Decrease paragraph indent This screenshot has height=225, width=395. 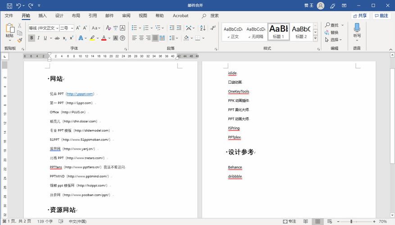[x=172, y=28]
